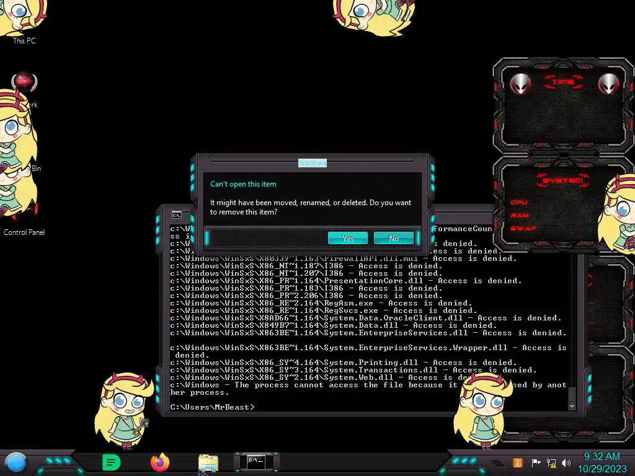Viewport: 635px width, 476px height.
Task: Click the command prompt scrollbar down arrow
Action: tap(572, 407)
